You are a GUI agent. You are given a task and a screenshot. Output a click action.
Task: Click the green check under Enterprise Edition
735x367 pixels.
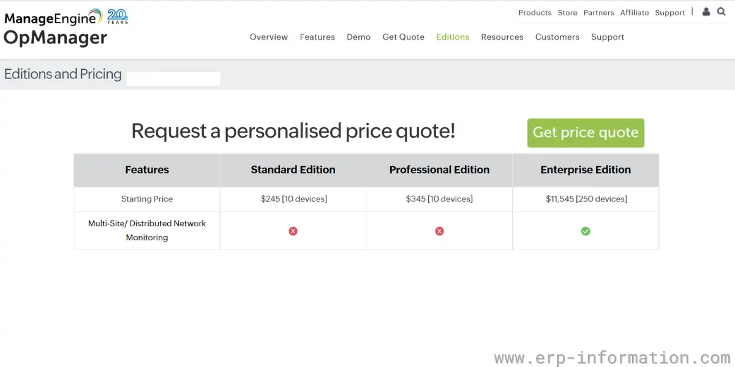pos(586,231)
